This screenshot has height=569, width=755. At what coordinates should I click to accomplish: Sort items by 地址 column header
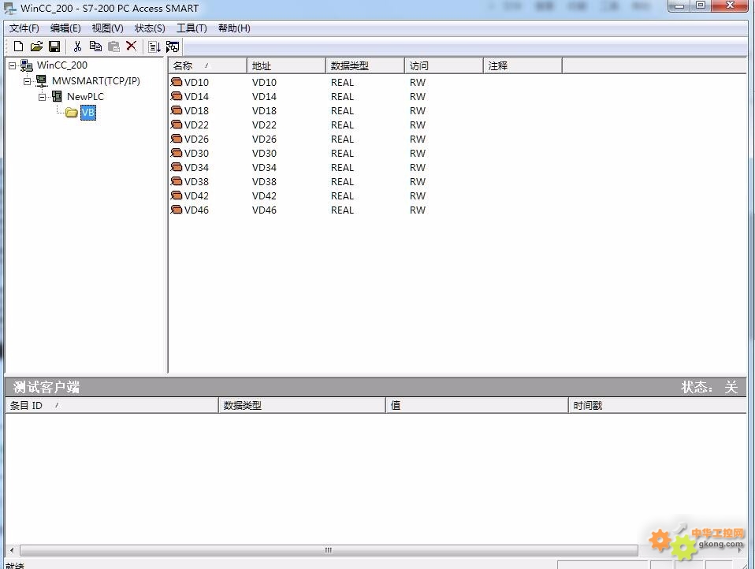(286, 65)
